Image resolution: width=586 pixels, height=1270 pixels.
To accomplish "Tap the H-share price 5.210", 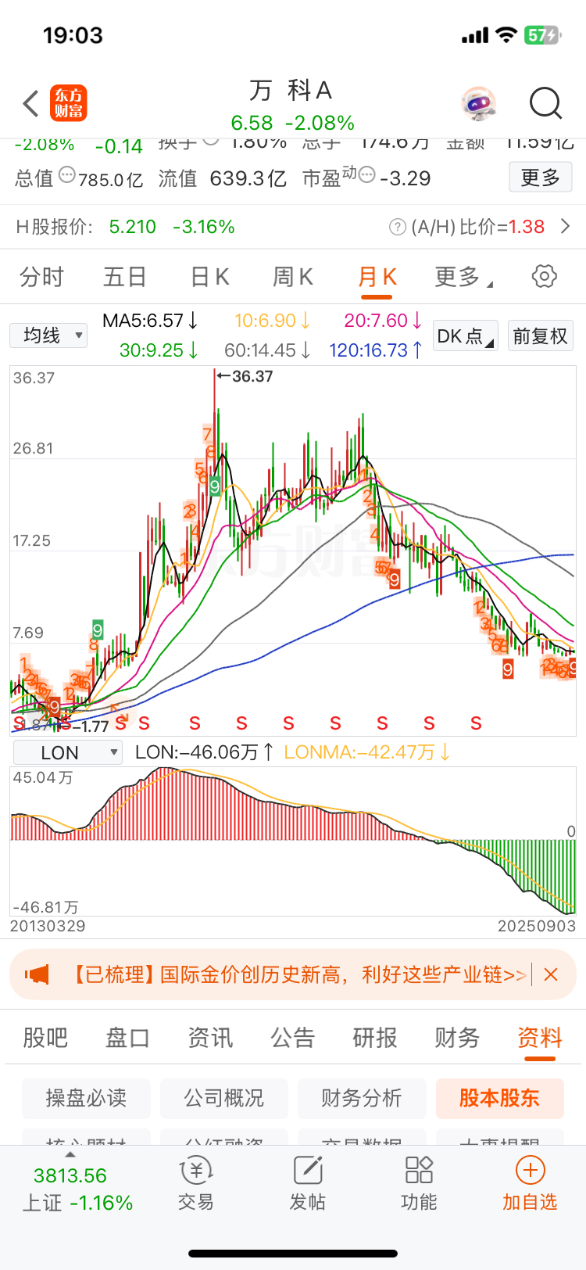I will (x=133, y=227).
